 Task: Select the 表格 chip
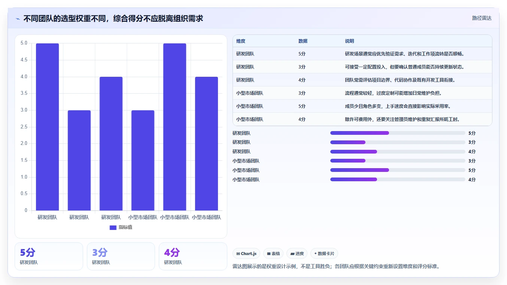273,254
